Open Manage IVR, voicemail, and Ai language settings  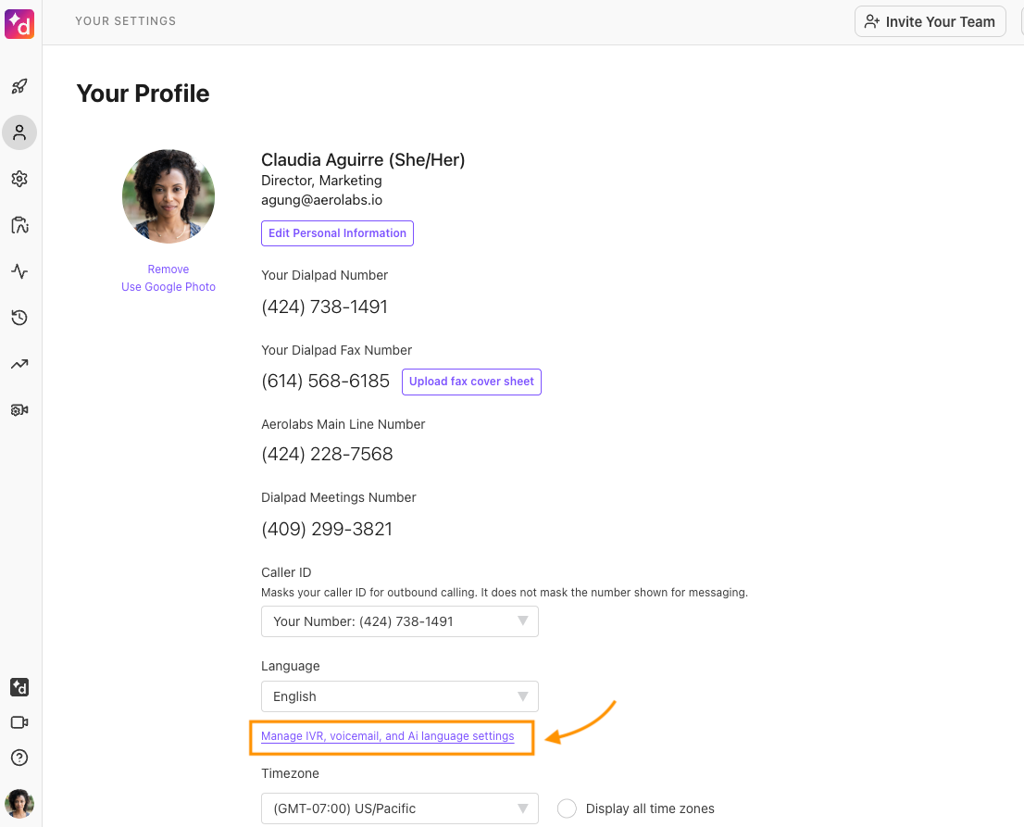click(x=387, y=736)
